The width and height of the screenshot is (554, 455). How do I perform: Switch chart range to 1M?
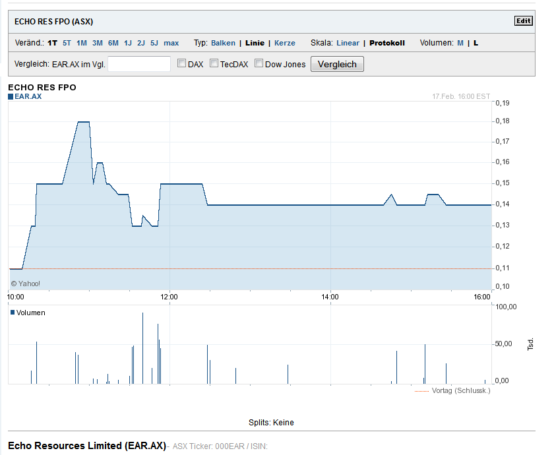82,43
